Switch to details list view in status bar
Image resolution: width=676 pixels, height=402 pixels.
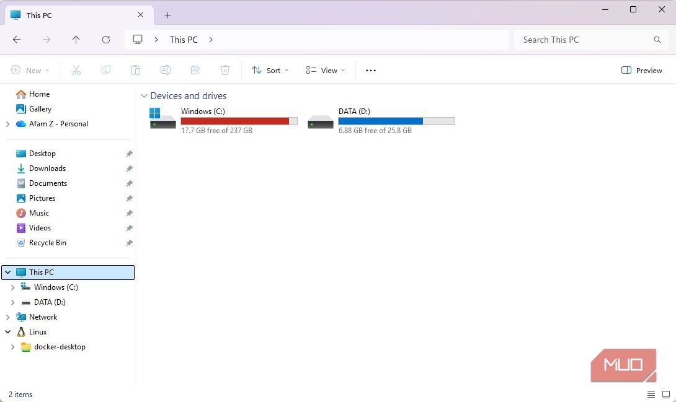pos(651,394)
